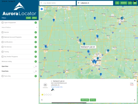Select the map pin near Kokomo
138x104 pixels.
pos(97,36)
